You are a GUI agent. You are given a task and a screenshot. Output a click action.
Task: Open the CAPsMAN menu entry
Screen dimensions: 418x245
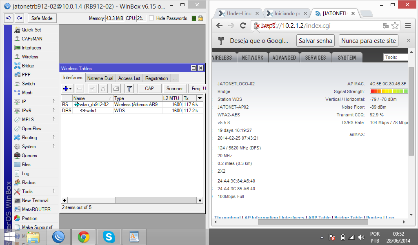pyautogui.click(x=32, y=39)
